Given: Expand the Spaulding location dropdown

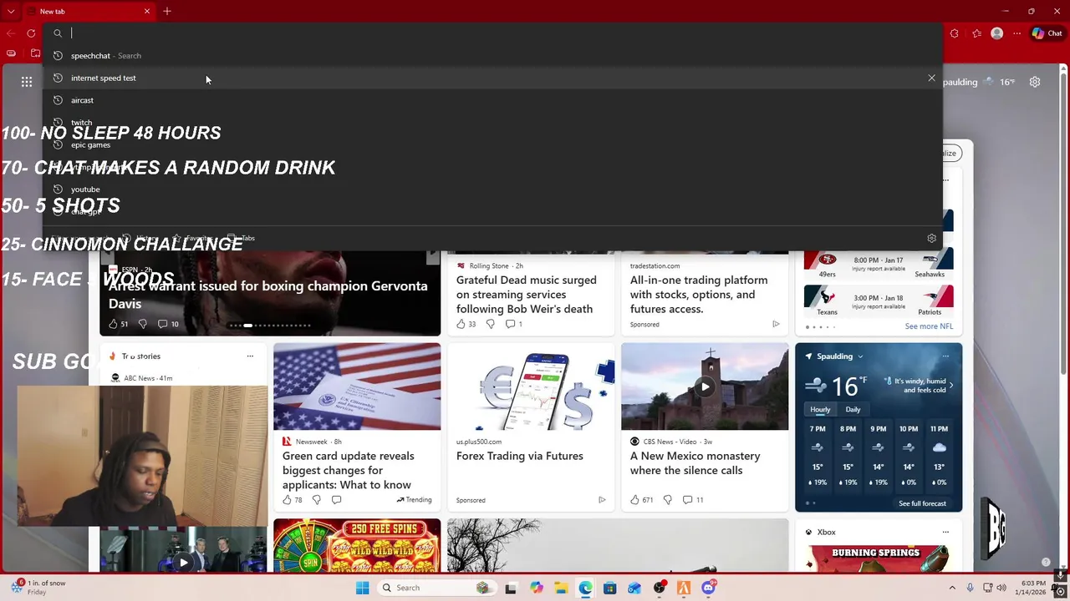Looking at the screenshot, I should [860, 356].
